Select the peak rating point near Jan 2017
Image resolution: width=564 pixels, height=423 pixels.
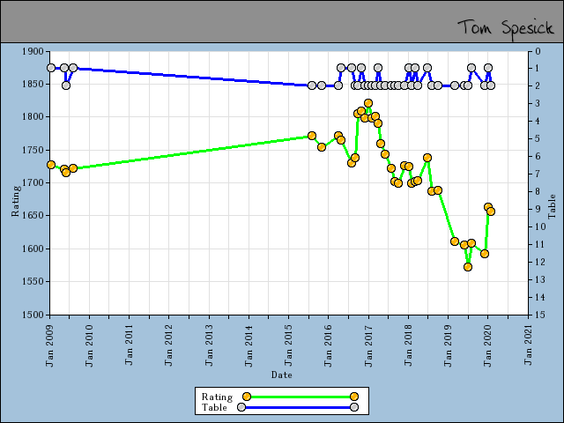click(x=368, y=103)
